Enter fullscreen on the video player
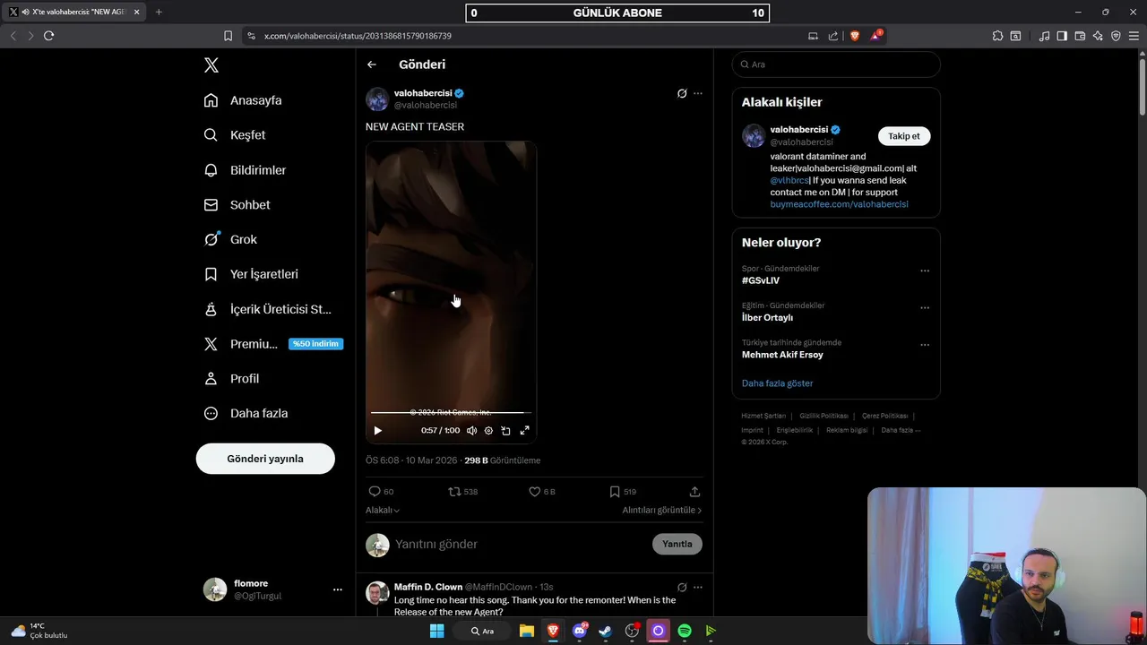Screen dimensions: 1147x645 pyautogui.click(x=525, y=431)
